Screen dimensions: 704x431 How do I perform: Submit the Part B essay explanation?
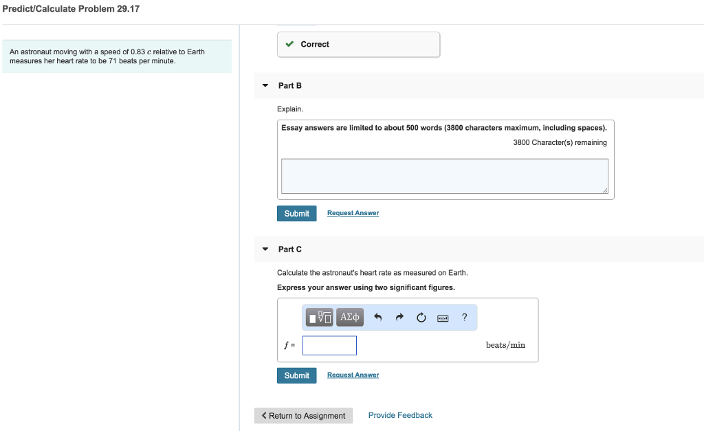pyautogui.click(x=296, y=213)
